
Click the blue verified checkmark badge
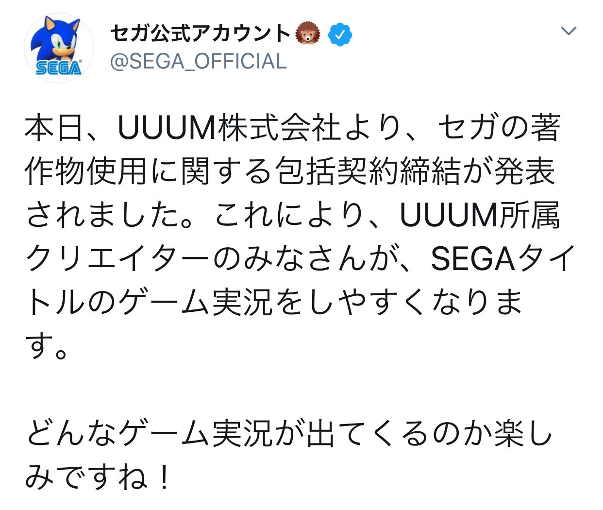coord(340,34)
